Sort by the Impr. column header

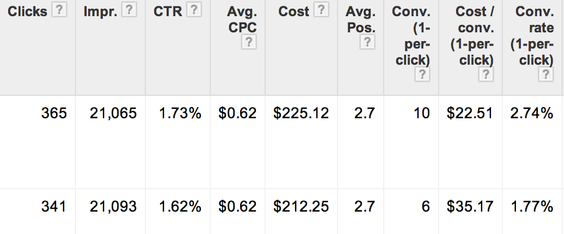[100, 11]
